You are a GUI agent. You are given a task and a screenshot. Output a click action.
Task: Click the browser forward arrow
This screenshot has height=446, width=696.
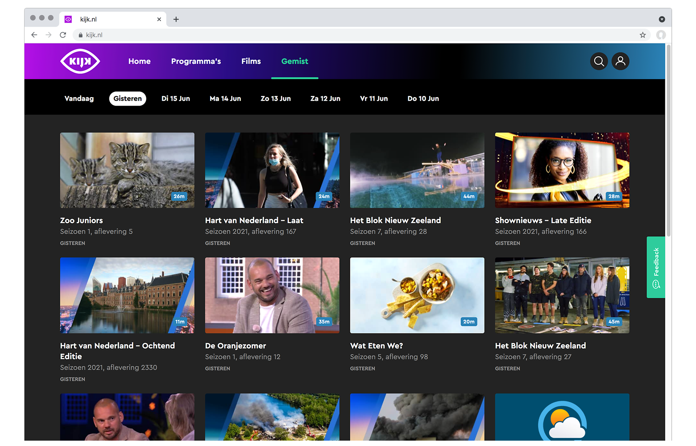tap(49, 35)
